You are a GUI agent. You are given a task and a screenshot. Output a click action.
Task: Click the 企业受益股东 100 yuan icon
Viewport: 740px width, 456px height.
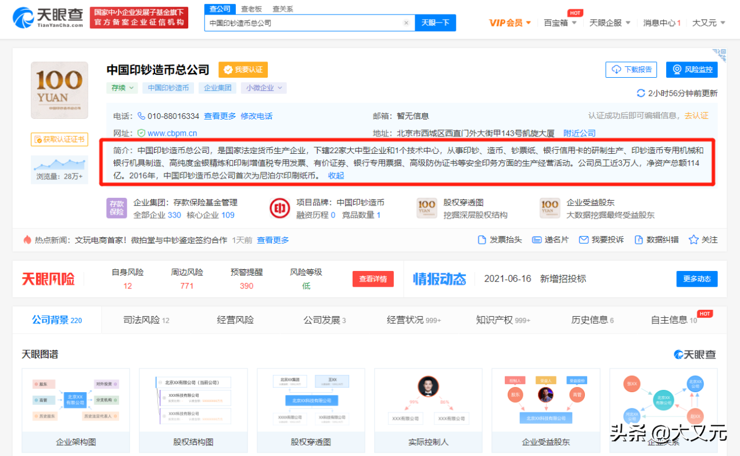click(x=549, y=208)
